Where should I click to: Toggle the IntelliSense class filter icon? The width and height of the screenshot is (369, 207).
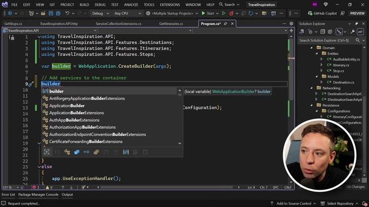[67, 152]
